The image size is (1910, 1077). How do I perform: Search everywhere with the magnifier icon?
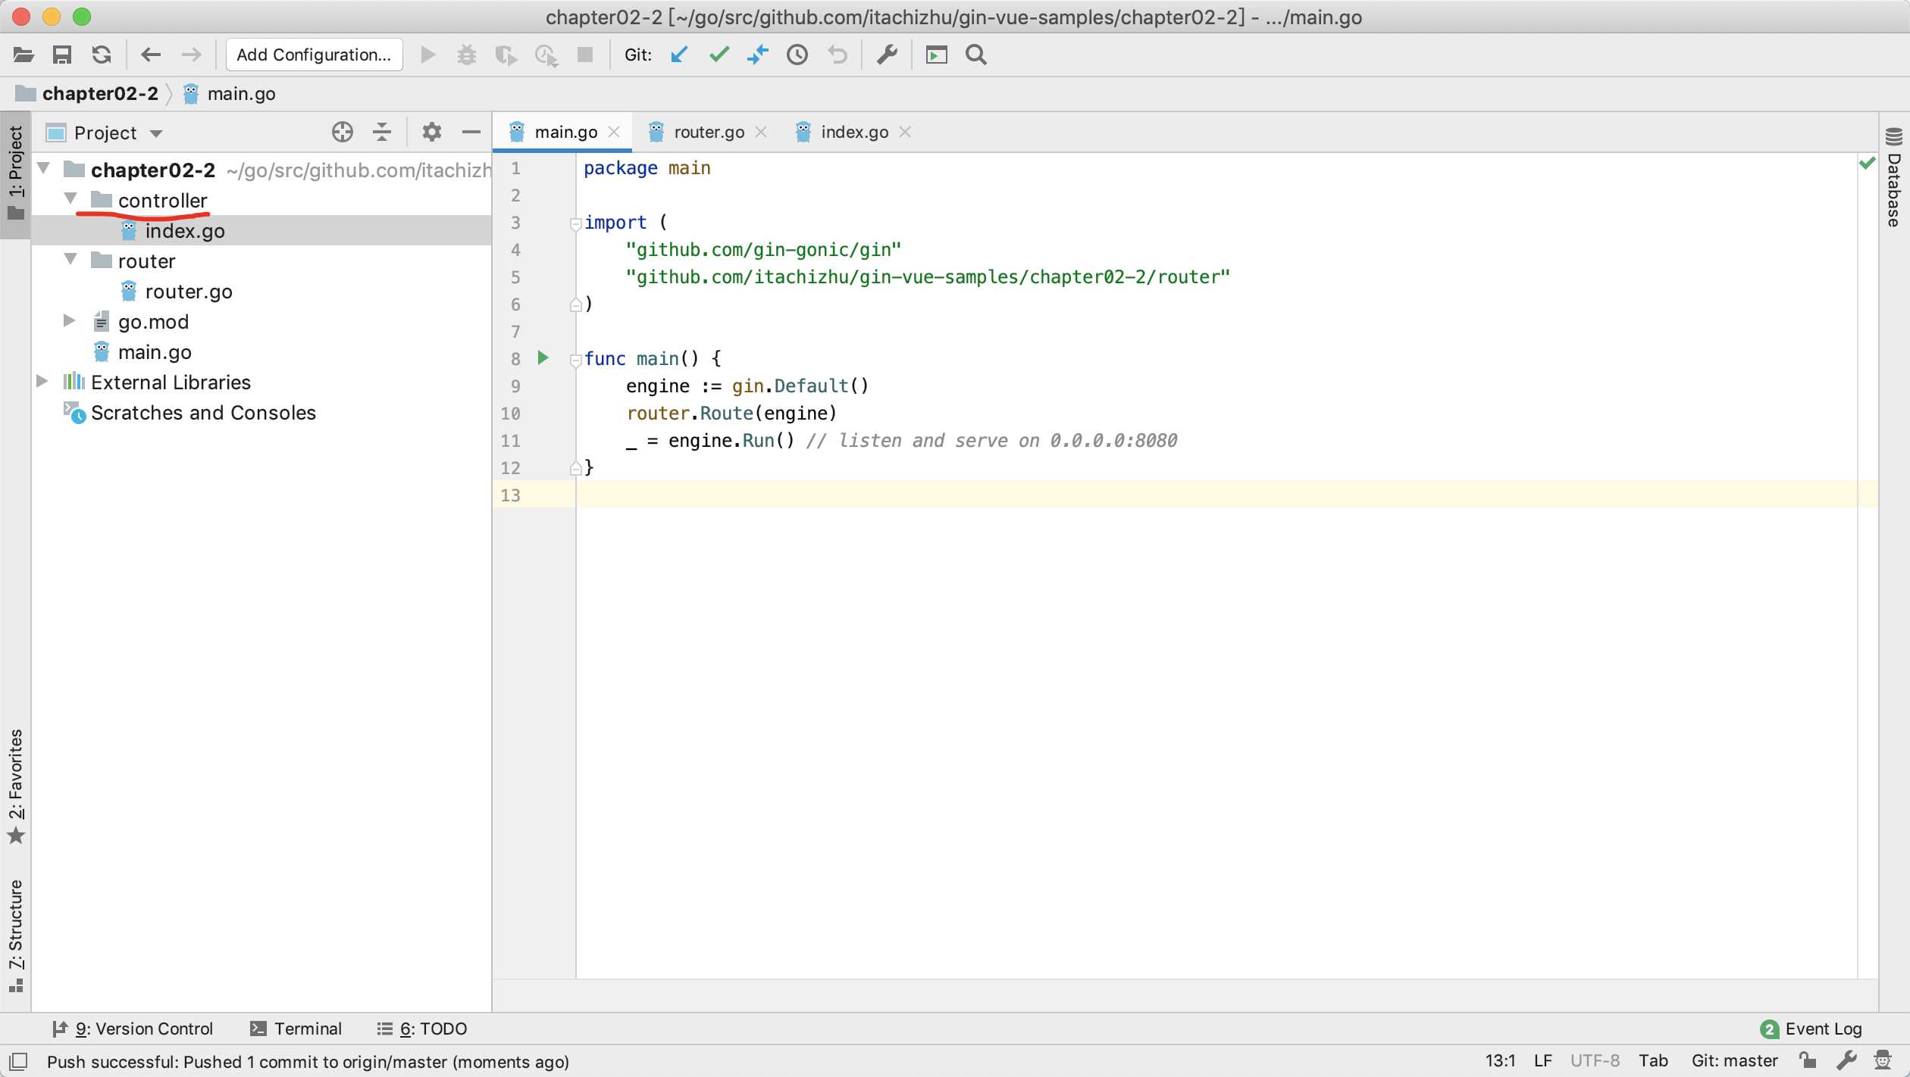point(976,55)
